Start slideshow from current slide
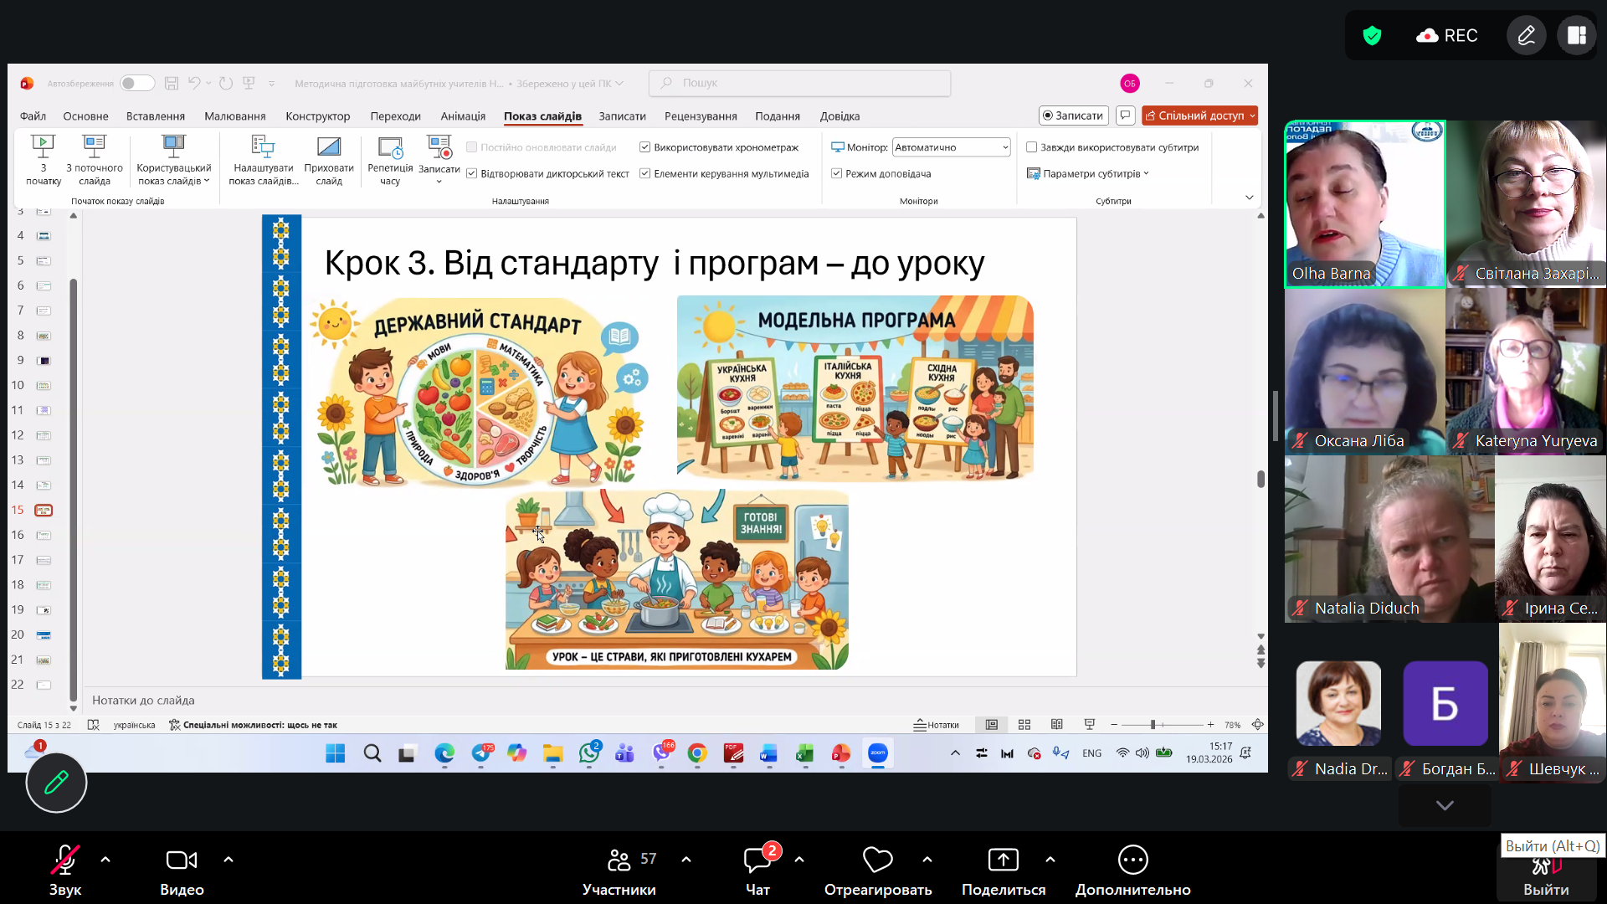 pos(94,159)
